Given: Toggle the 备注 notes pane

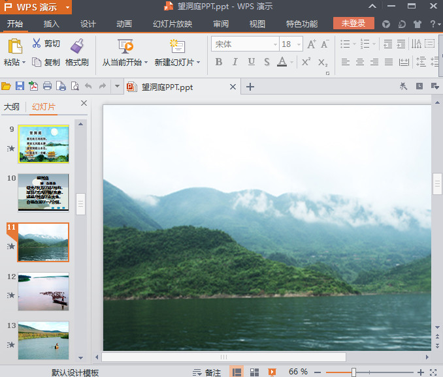Looking at the screenshot, I should (x=207, y=372).
